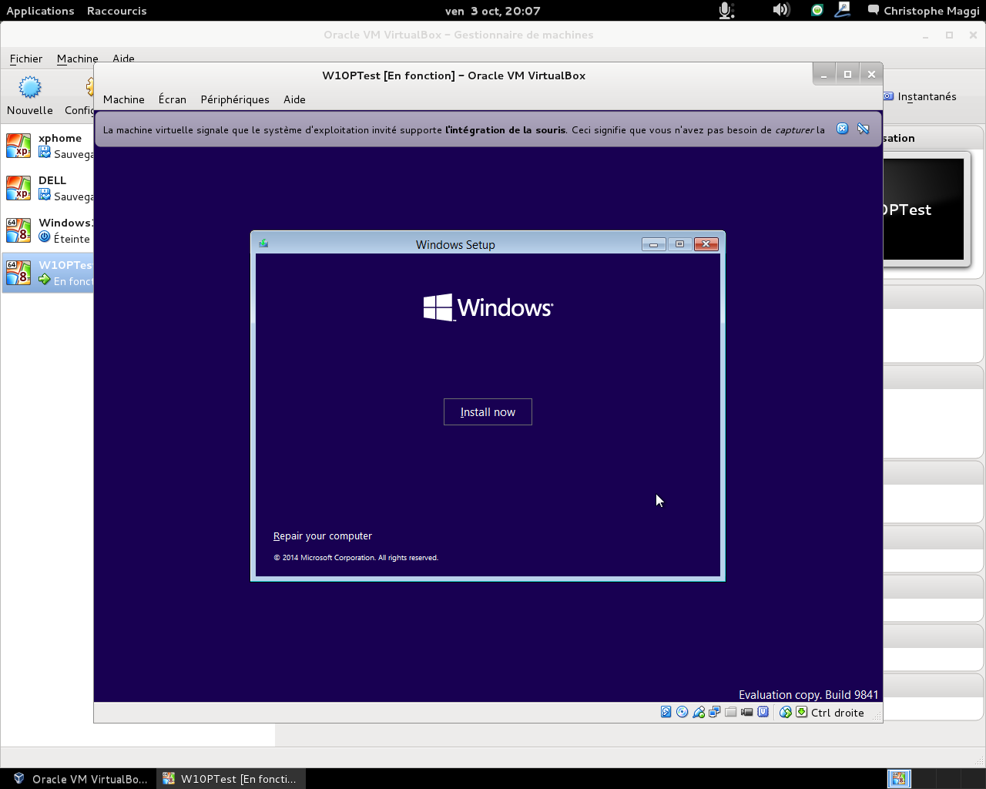Click the green circle tray icon
The image size is (986, 789).
click(817, 10)
